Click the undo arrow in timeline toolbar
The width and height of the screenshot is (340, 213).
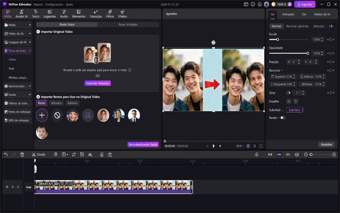(6, 154)
